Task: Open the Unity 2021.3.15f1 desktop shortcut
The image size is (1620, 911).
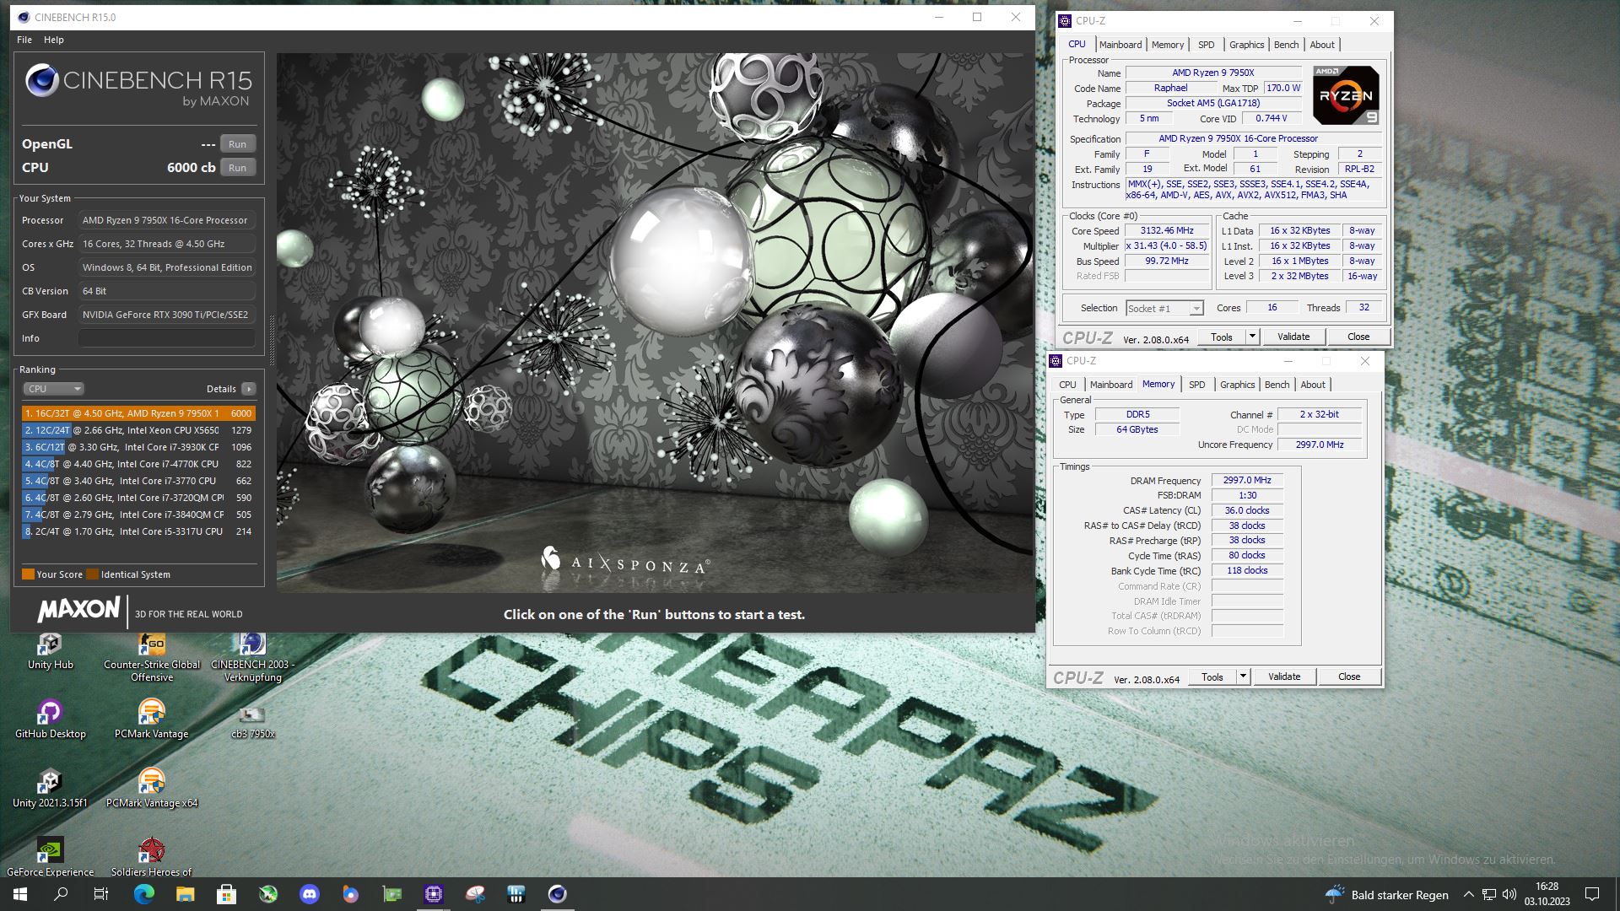Action: click(x=50, y=789)
